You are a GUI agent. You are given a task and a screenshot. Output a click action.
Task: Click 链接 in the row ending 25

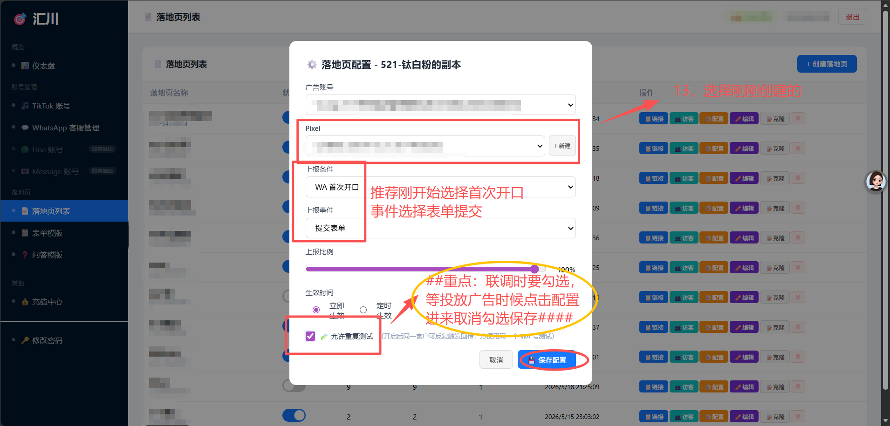(x=654, y=268)
